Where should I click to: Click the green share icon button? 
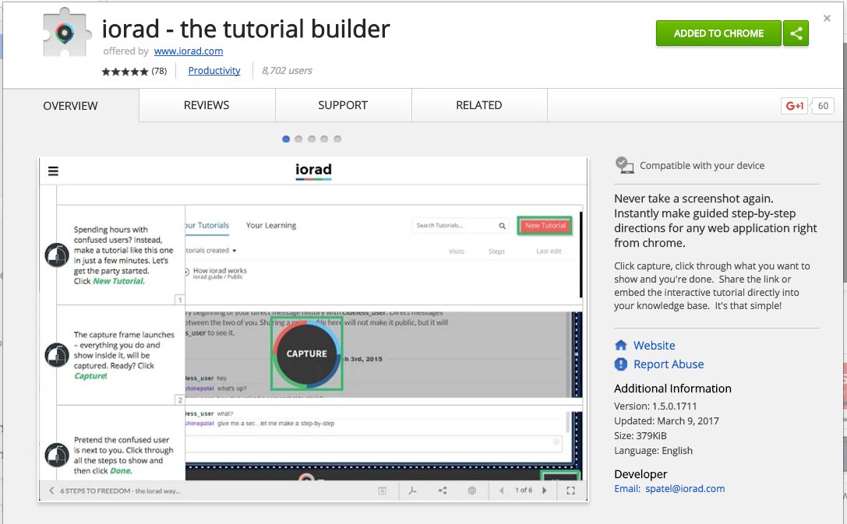[796, 33]
